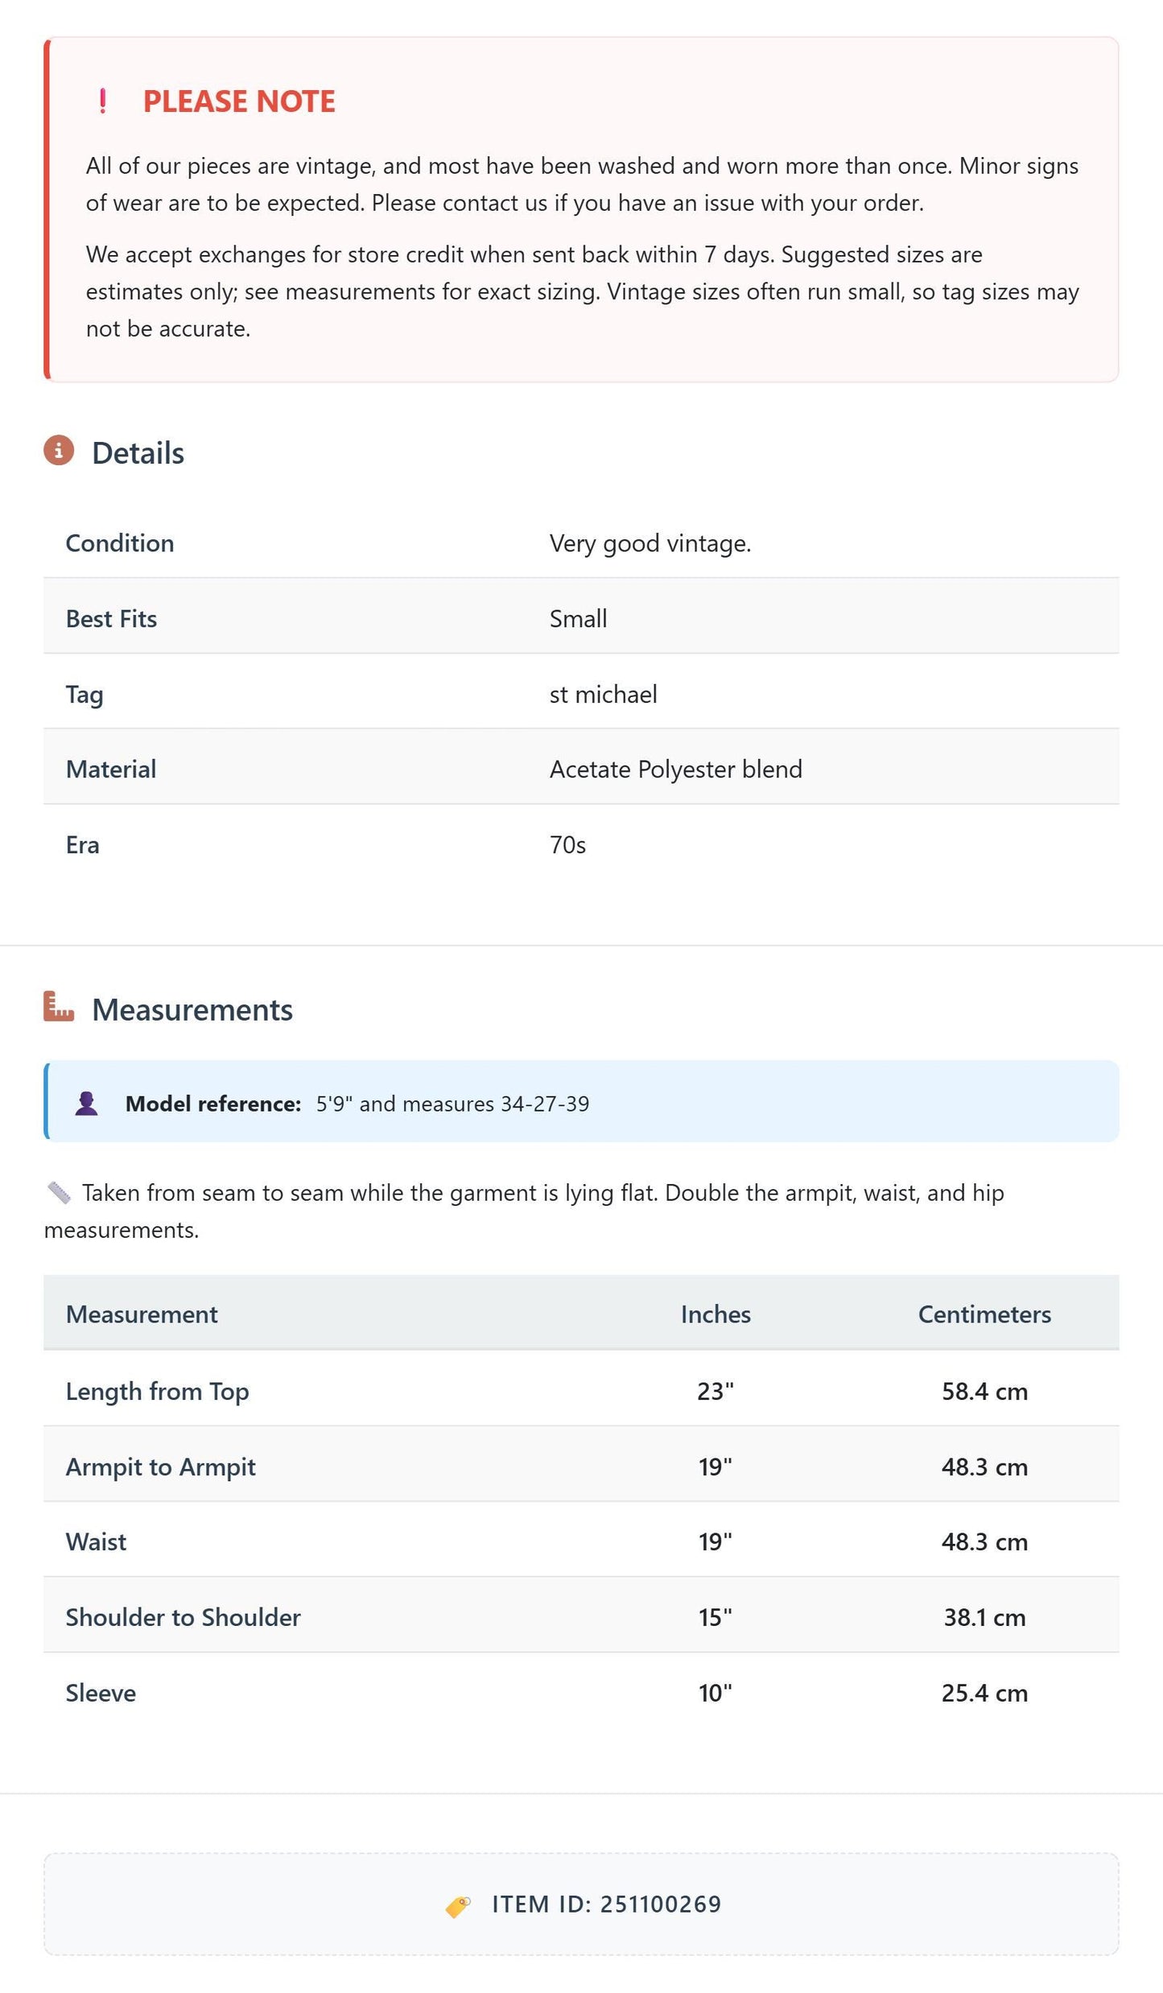Click the Measurements section heading
Image resolution: width=1163 pixels, height=1993 pixels.
(192, 1010)
